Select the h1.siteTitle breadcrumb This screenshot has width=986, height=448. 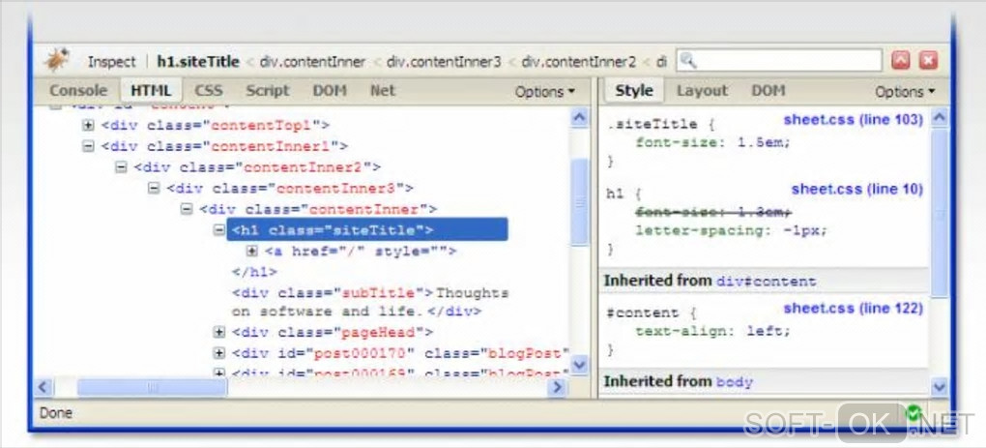[198, 62]
